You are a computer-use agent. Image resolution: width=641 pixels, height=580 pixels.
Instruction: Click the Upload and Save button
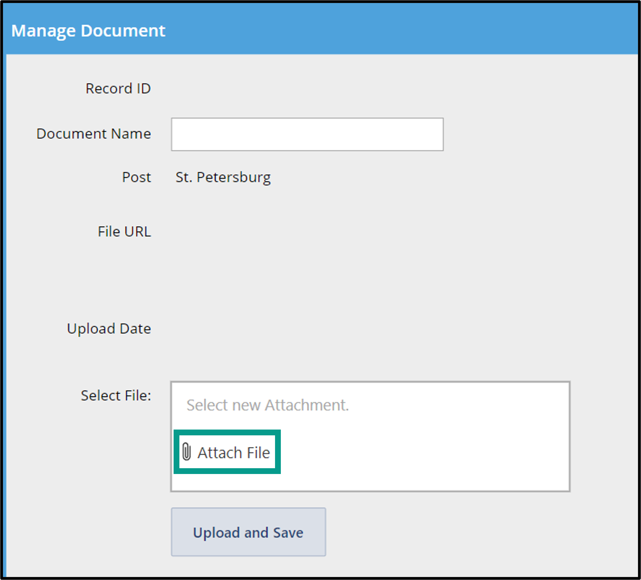point(248,532)
